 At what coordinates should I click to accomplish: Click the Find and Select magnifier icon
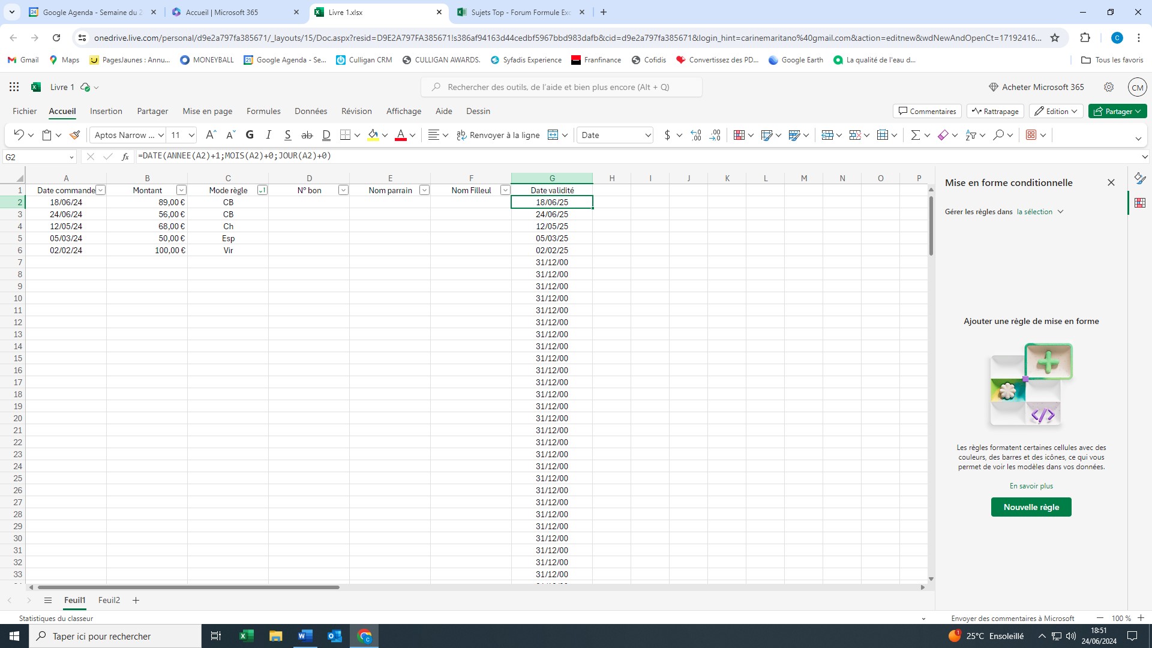pos(998,135)
